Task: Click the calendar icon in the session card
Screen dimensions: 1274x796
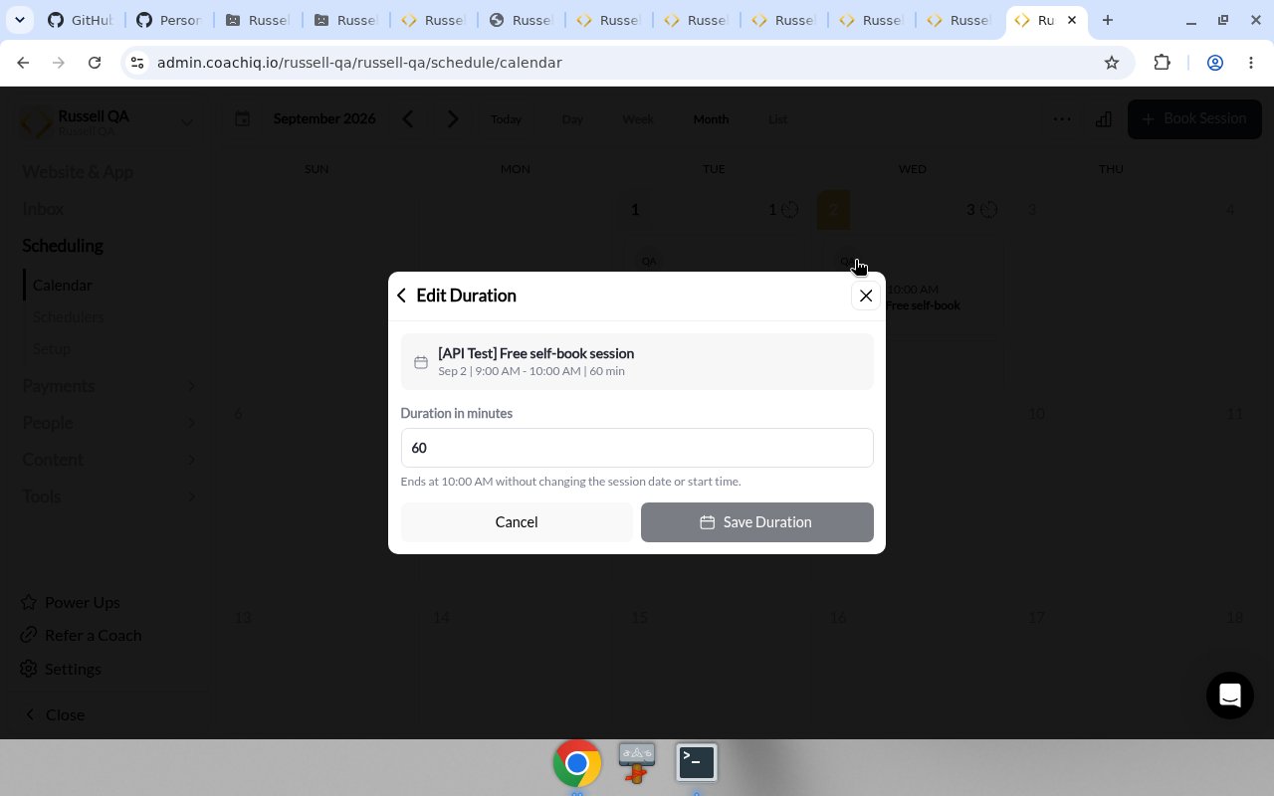Action: click(x=421, y=362)
